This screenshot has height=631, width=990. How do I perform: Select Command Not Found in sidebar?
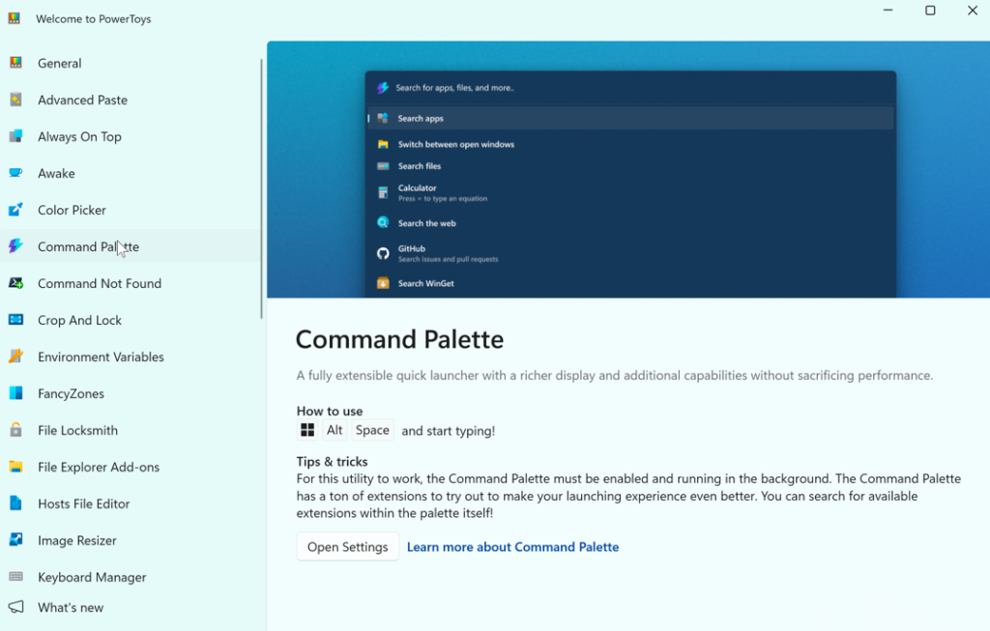[99, 284]
